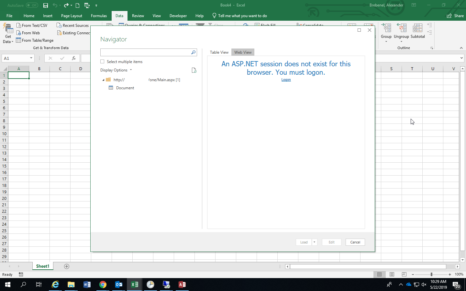Click the zoom slider handle
466x291 pixels.
tap(431, 274)
